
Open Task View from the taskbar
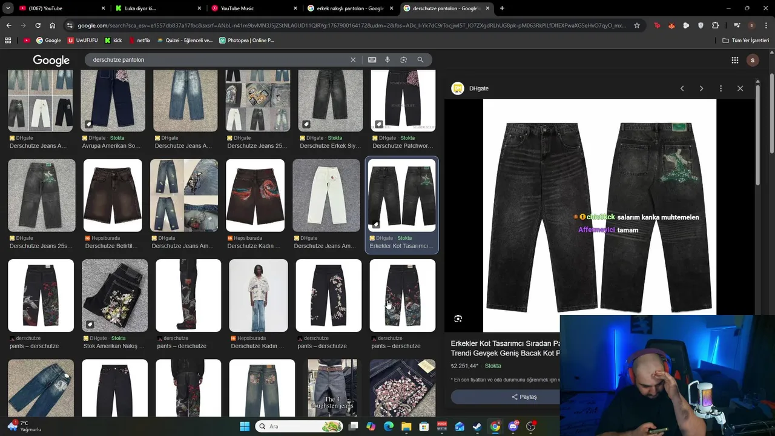click(354, 426)
